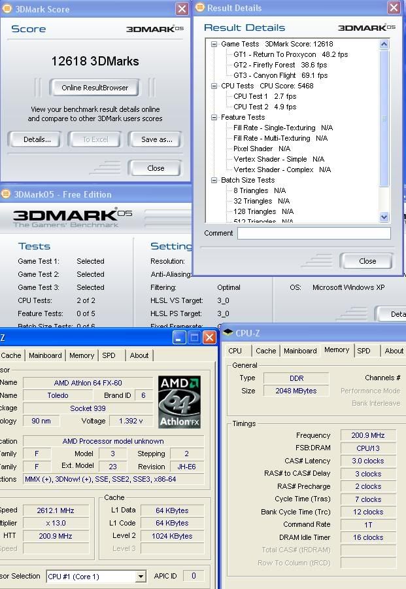This screenshot has width=406, height=589.
Task: Select 128 Triangles row
Action: click(263, 212)
